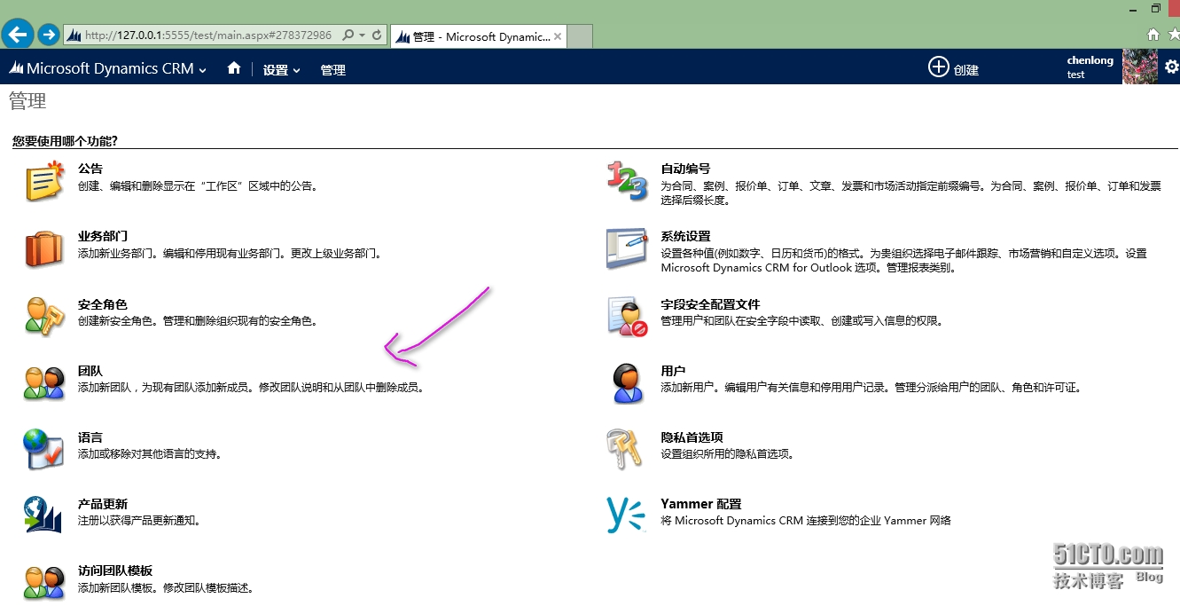Open the Yammer 配置 link

pyautogui.click(x=700, y=503)
